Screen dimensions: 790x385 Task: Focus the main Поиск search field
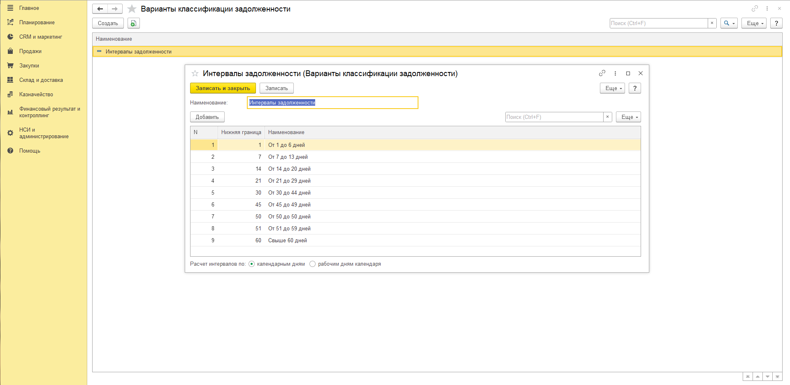point(659,23)
